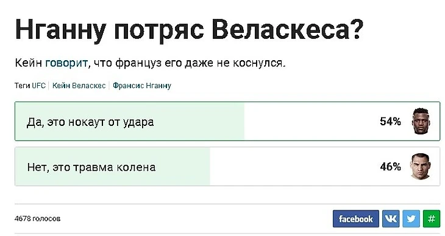Image resolution: width=445 pixels, height=236 pixels.
Task: Vote "Нет, это травма колена"
Action: pos(227,166)
